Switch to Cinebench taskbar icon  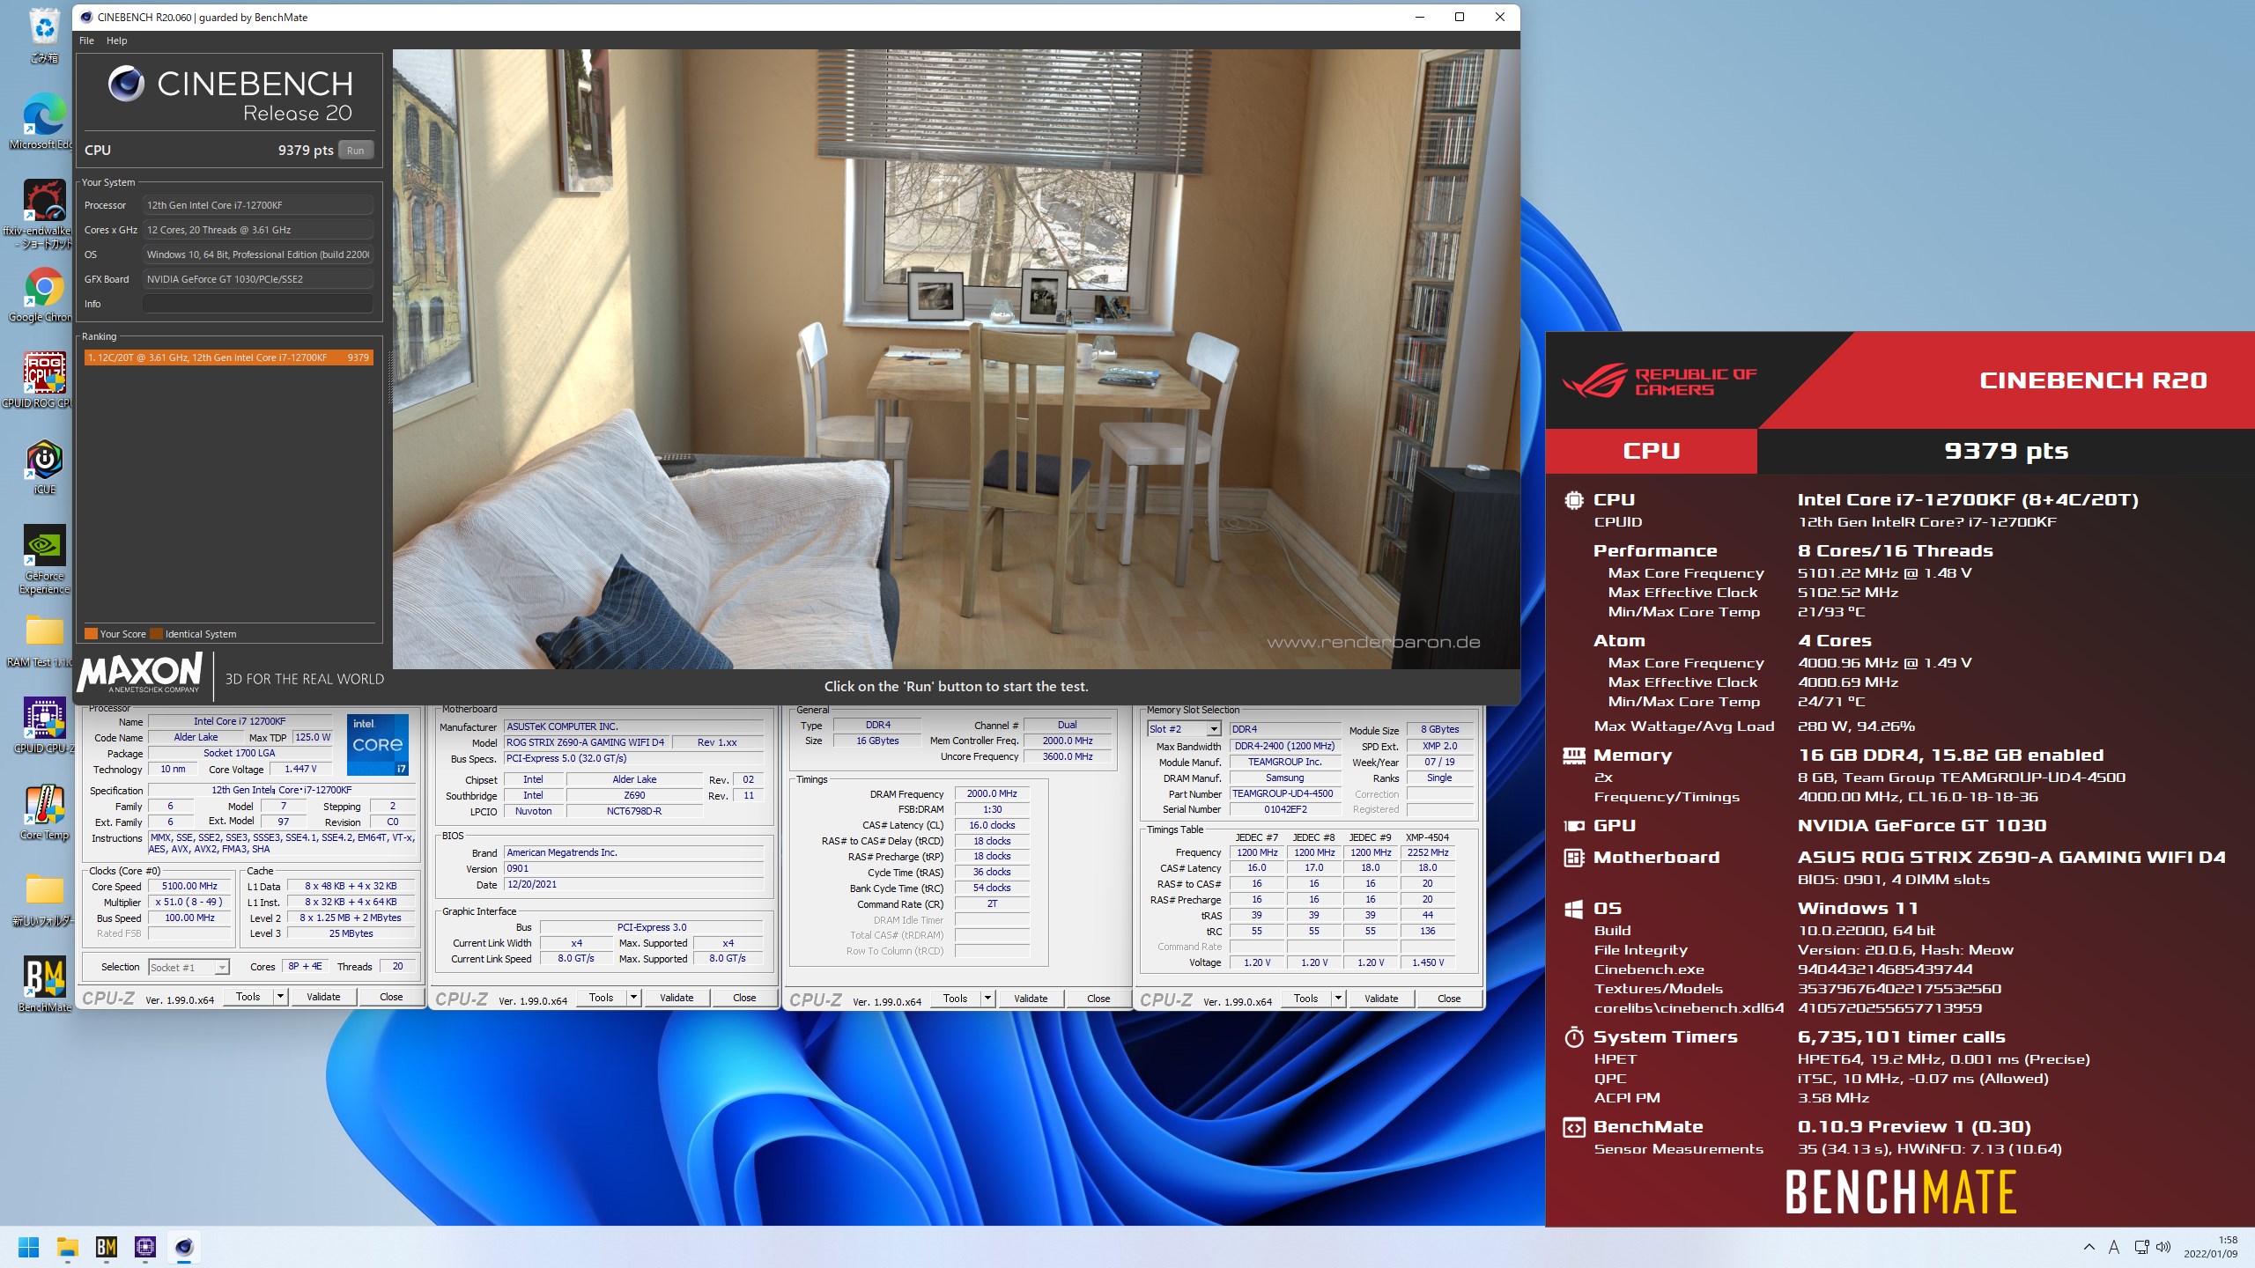pos(184,1247)
